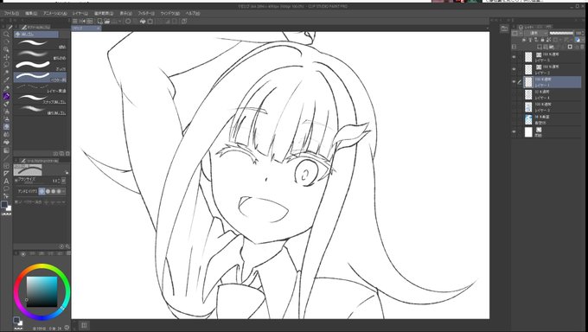Select the magnifier Zoom tool
The width and height of the screenshot is (588, 332).
[x=6, y=34]
